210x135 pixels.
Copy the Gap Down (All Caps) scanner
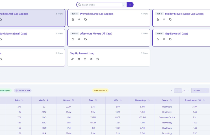pos(170,39)
